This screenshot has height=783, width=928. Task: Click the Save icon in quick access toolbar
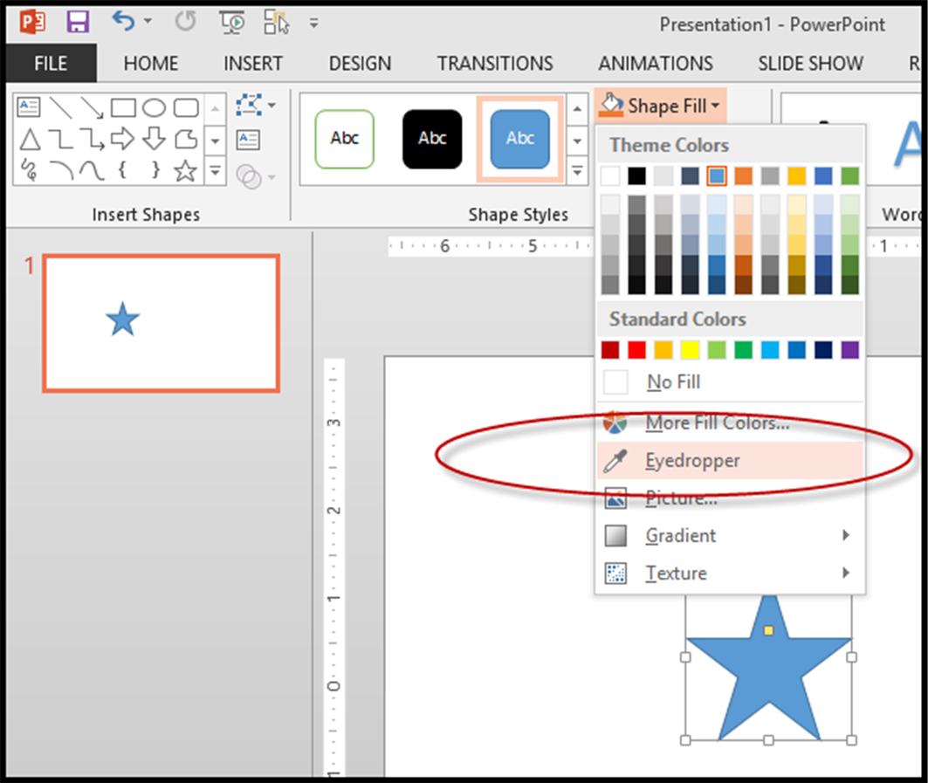point(78,23)
